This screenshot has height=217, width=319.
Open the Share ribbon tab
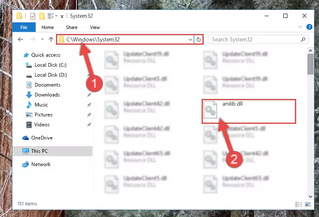pyautogui.click(x=72, y=27)
